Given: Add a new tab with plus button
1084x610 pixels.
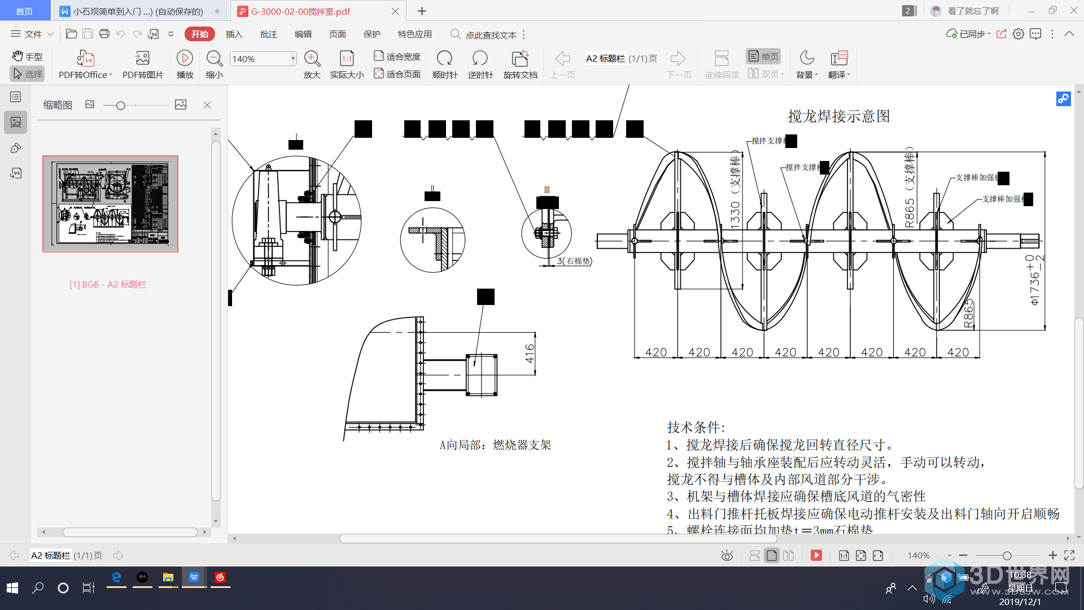Looking at the screenshot, I should click(422, 11).
